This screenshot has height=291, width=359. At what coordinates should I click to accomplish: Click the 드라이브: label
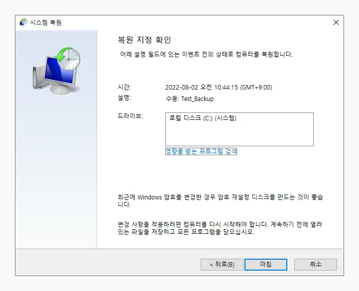tap(130, 116)
